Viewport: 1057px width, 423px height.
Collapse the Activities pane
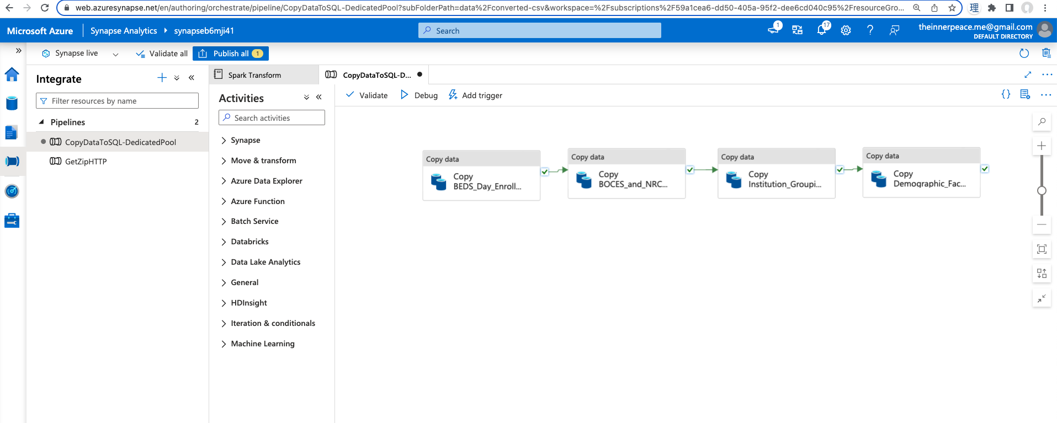[x=319, y=97]
